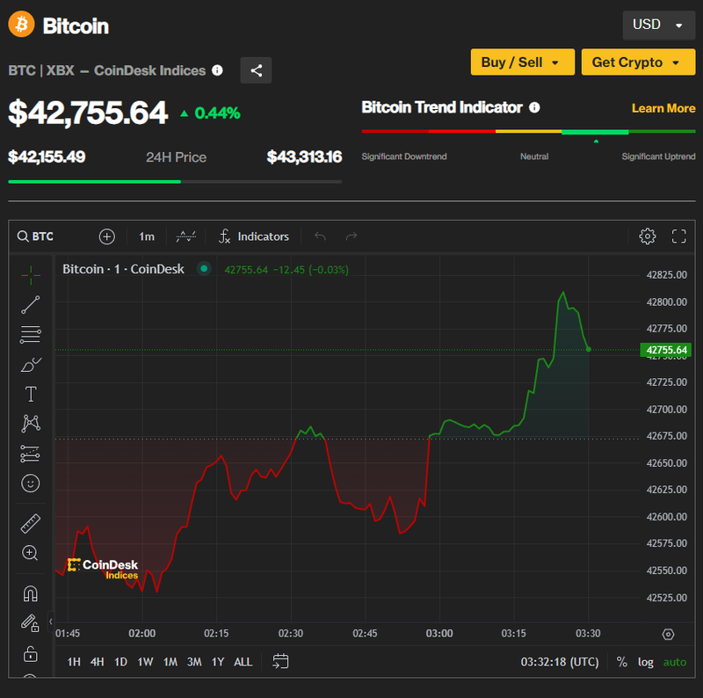Enter fullscreen chart mode

point(678,236)
